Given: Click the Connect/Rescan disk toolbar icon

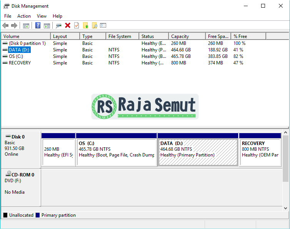Looking at the screenshot, I should point(58,26).
